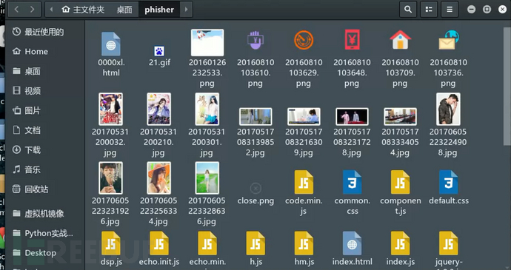Open 虚拟机镜像 bookmark in the sidebar
This screenshot has width=511, height=270.
[45, 214]
